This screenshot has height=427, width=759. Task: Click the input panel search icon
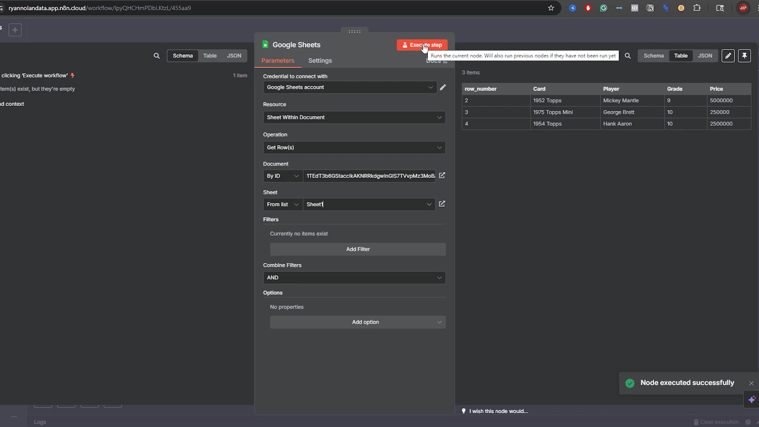[x=157, y=56]
